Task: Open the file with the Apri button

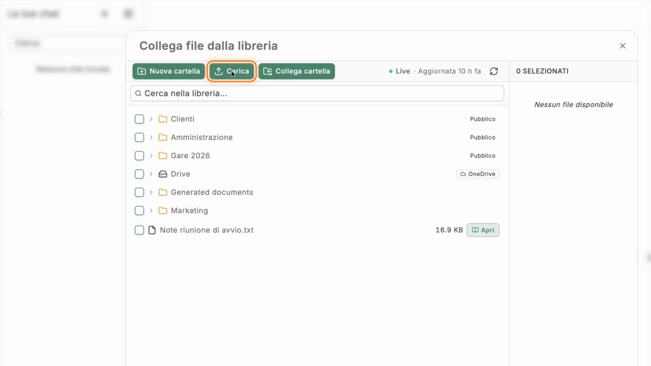Action: click(x=483, y=230)
